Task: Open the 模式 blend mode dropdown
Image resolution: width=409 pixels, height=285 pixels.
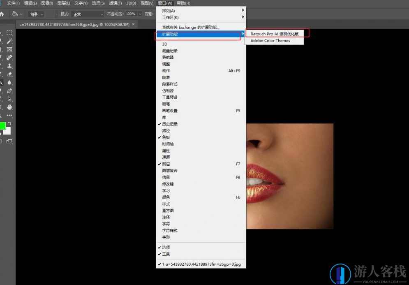Action: [x=87, y=14]
